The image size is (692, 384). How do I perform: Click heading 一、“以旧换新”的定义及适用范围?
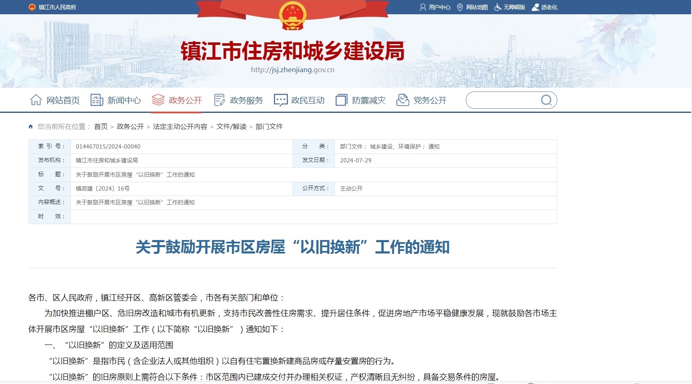pos(109,345)
